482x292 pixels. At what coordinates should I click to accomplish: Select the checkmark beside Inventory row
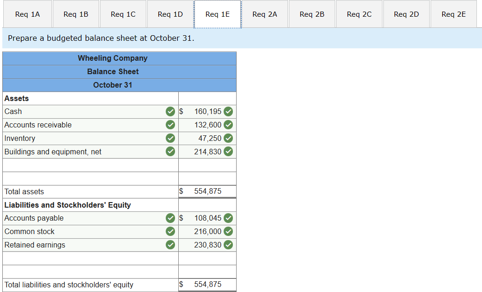point(170,138)
